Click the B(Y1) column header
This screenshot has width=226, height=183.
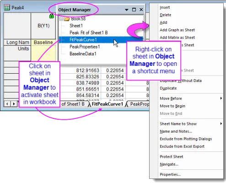point(43,26)
